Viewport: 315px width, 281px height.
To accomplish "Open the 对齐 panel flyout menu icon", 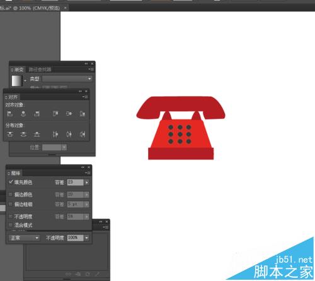I will (85, 97).
